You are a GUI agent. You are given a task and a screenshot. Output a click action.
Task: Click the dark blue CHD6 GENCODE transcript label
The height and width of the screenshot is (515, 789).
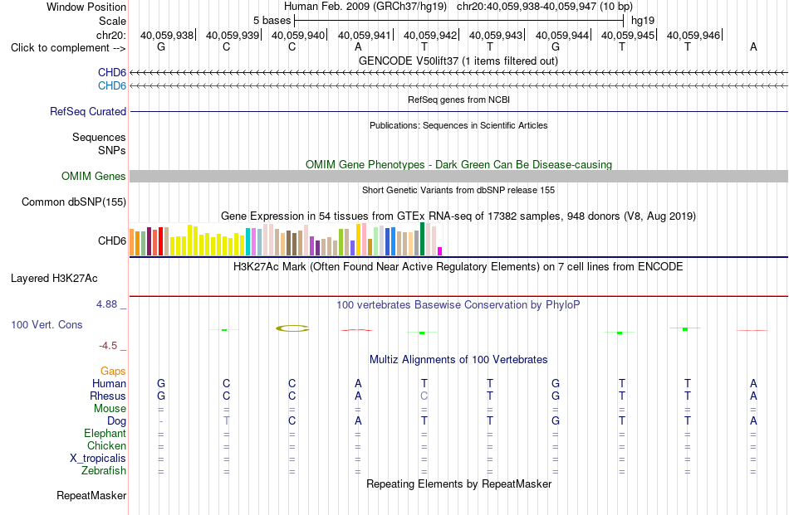[x=112, y=73]
